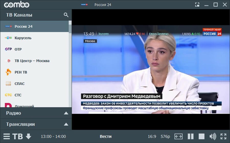The width and height of the screenshot is (230, 143).
Task: Mute the sound via speaker icon
Action: coord(213,136)
